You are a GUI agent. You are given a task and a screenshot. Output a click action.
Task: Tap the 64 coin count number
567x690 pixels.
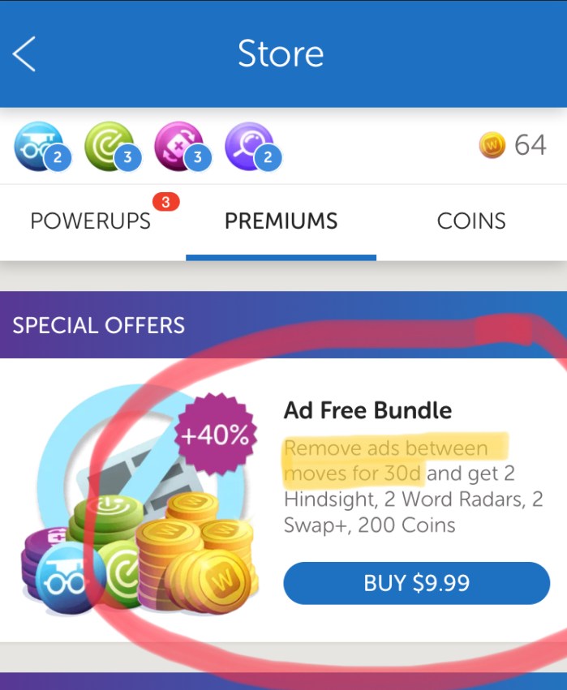530,145
